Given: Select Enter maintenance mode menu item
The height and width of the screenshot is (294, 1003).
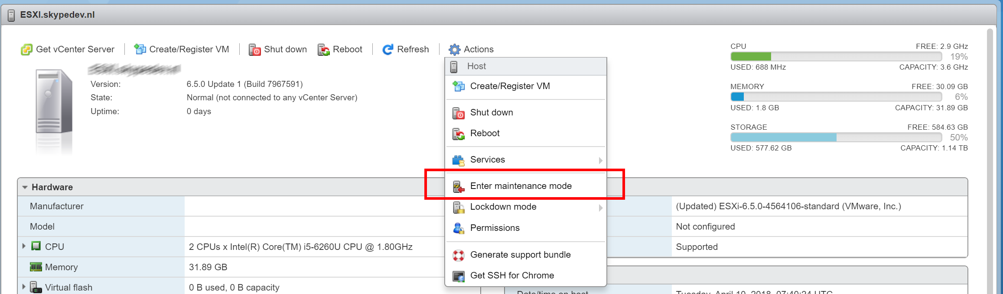Looking at the screenshot, I should pyautogui.click(x=525, y=186).
